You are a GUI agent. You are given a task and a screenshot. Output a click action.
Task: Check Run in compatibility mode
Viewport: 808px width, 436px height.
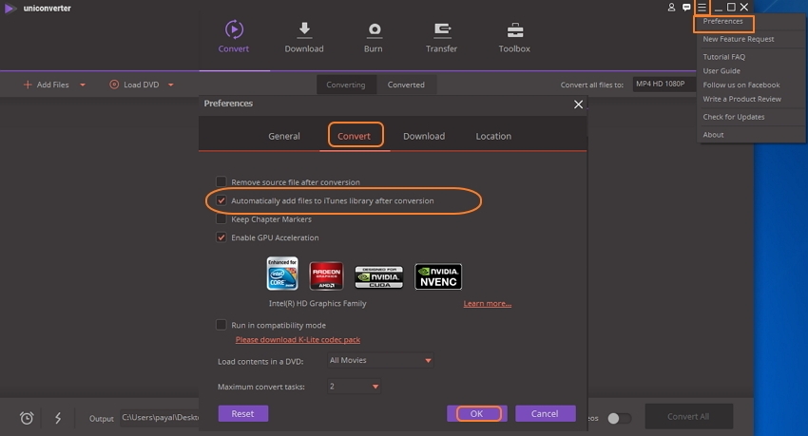pos(221,325)
